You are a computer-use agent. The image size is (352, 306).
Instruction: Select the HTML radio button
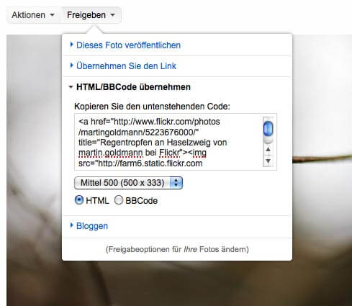coord(79,200)
